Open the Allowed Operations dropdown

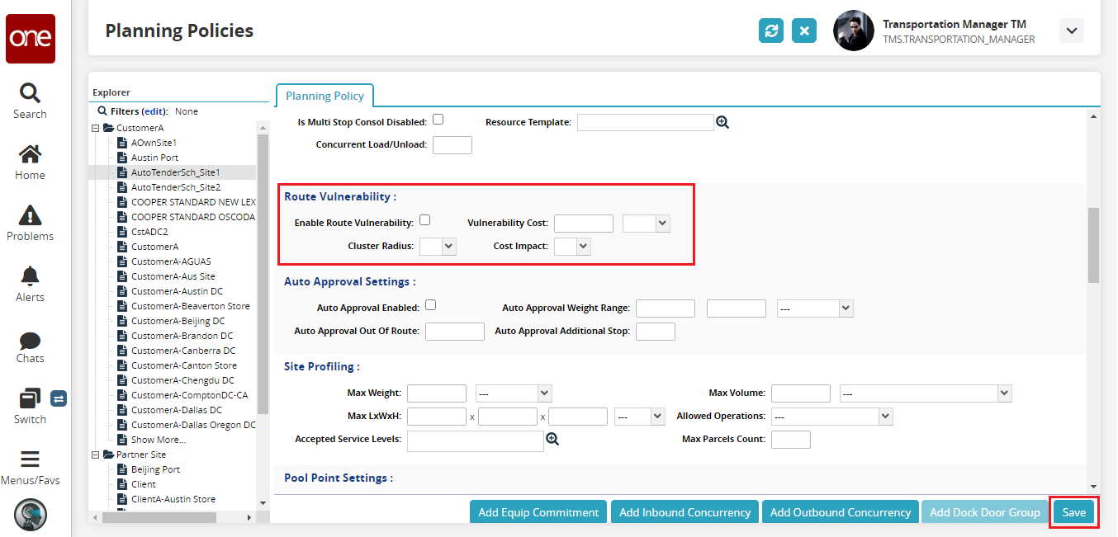click(831, 417)
